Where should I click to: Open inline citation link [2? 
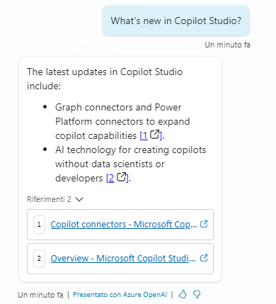(110, 178)
